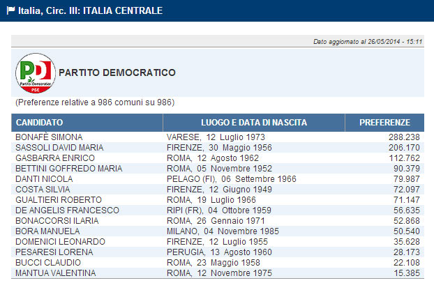Click the PARTITO DEMOCRATICO title text
Viewport: 434px width, 306px height.
click(117, 72)
